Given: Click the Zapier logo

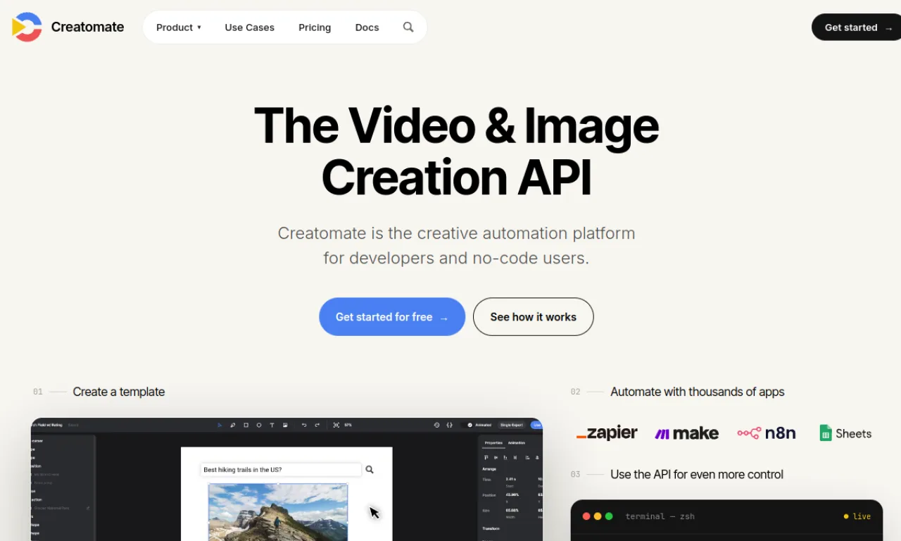Looking at the screenshot, I should [x=607, y=433].
